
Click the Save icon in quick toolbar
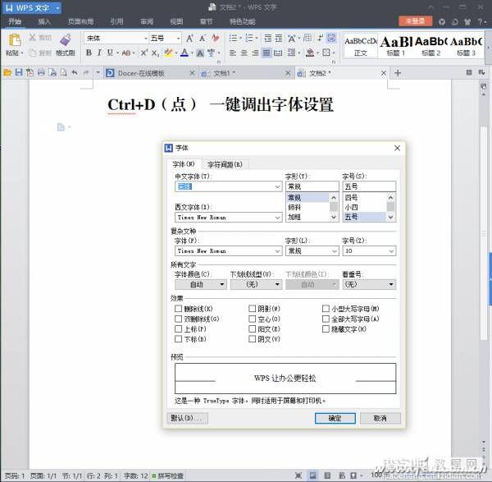(x=19, y=73)
